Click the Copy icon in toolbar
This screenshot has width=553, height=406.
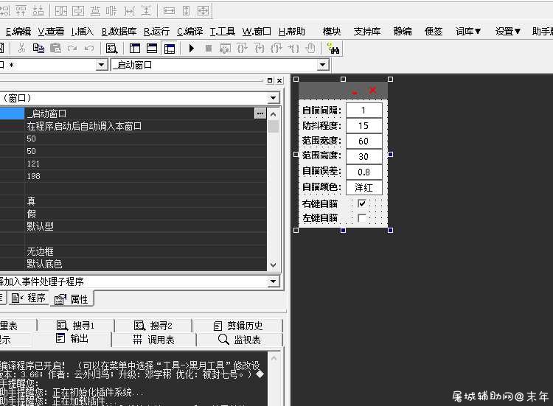[38, 48]
